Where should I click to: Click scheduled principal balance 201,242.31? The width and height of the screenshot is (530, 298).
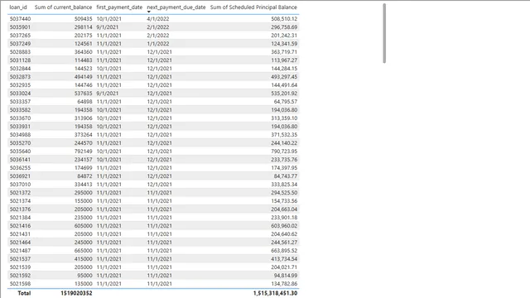point(284,36)
